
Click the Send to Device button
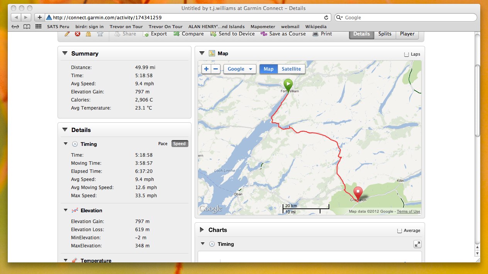[x=232, y=34]
